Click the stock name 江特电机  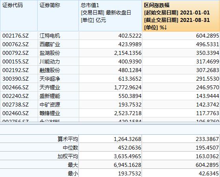click(x=50, y=36)
